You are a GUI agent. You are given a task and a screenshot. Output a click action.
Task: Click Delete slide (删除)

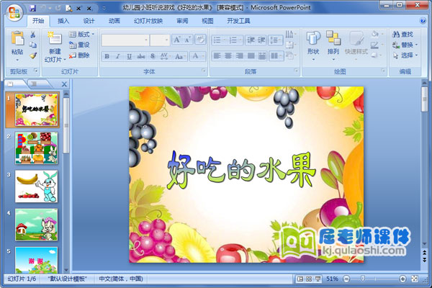[79, 55]
